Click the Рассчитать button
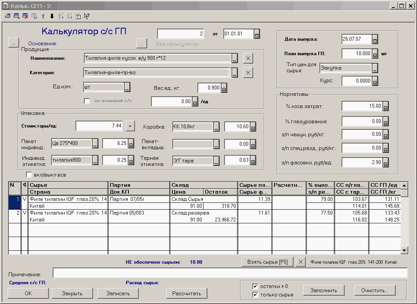Viewport: 417px width, 304px height. coord(187,293)
